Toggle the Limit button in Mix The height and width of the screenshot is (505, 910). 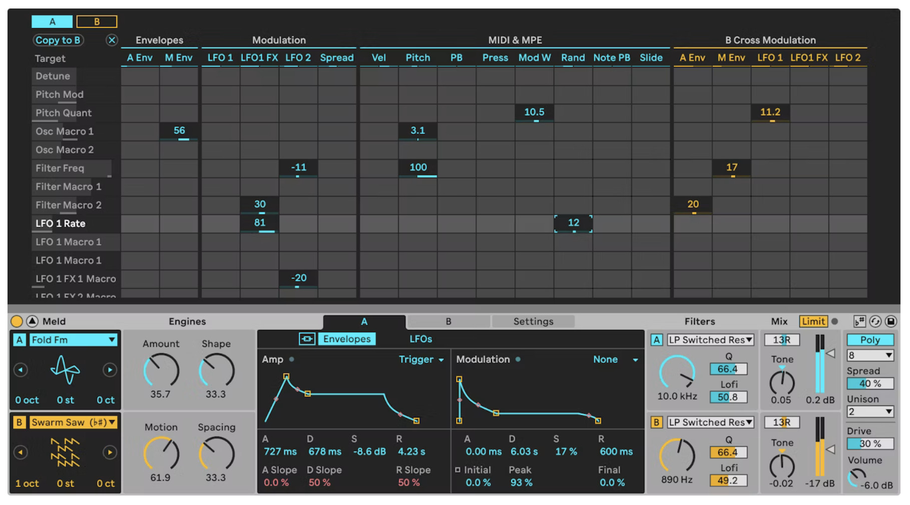[813, 321]
